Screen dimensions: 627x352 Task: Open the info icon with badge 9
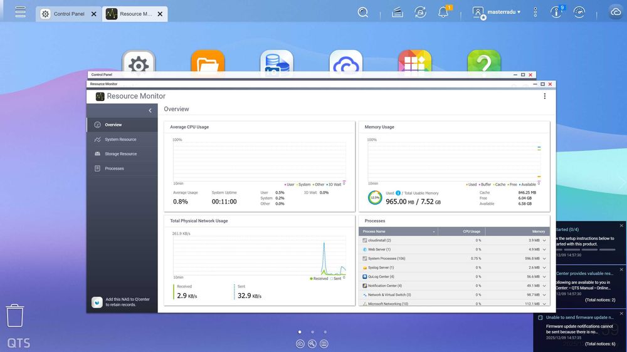[556, 13]
